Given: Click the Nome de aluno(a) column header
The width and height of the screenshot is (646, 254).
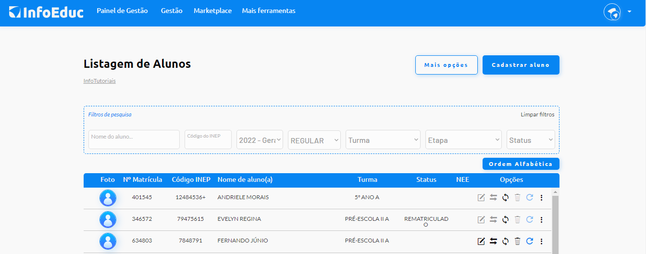Looking at the screenshot, I should (x=245, y=179).
